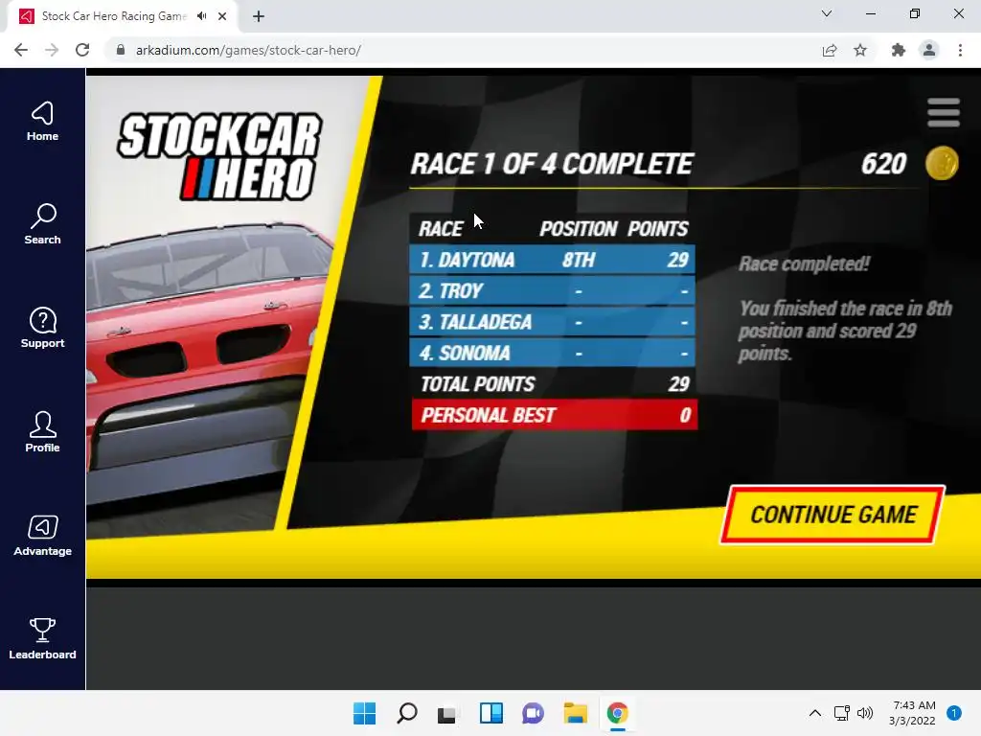
Task: Click the 'TOTAL POINTS' row
Action: pos(554,383)
